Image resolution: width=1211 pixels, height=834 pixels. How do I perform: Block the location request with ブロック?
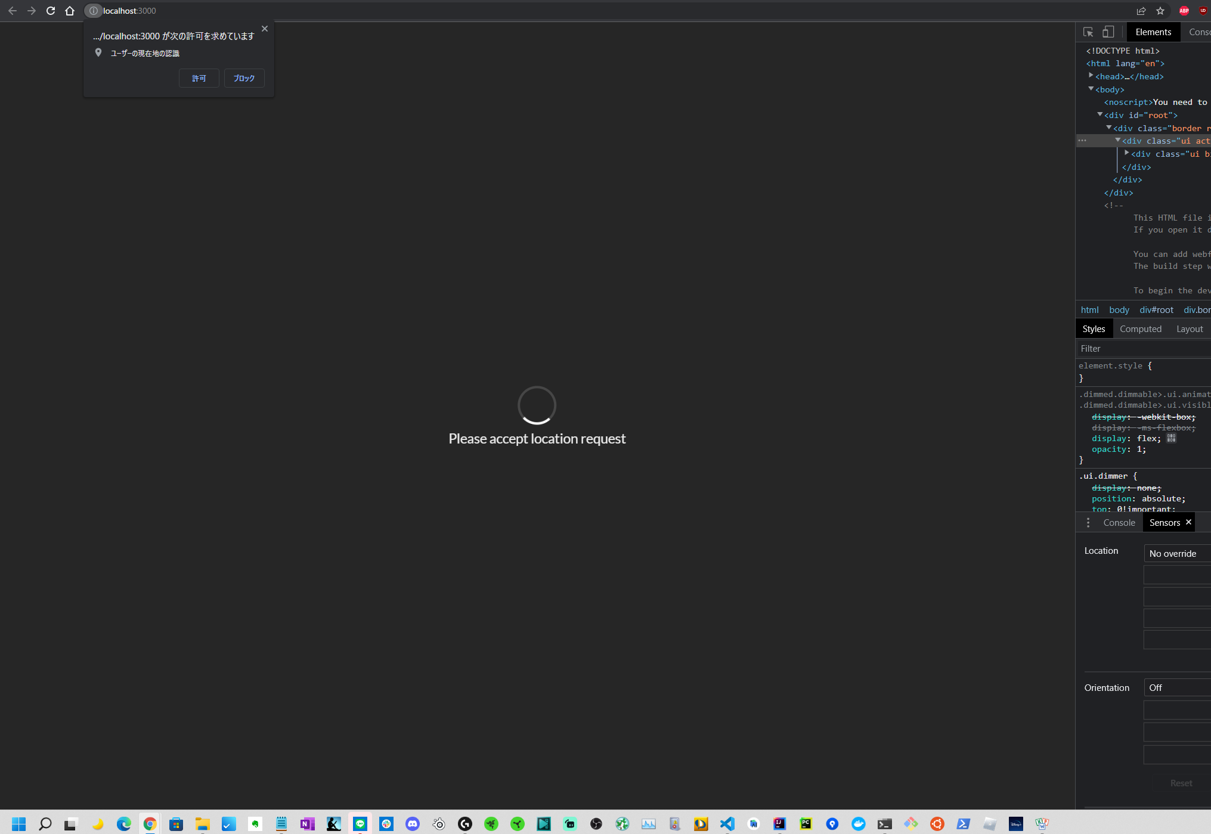(244, 78)
